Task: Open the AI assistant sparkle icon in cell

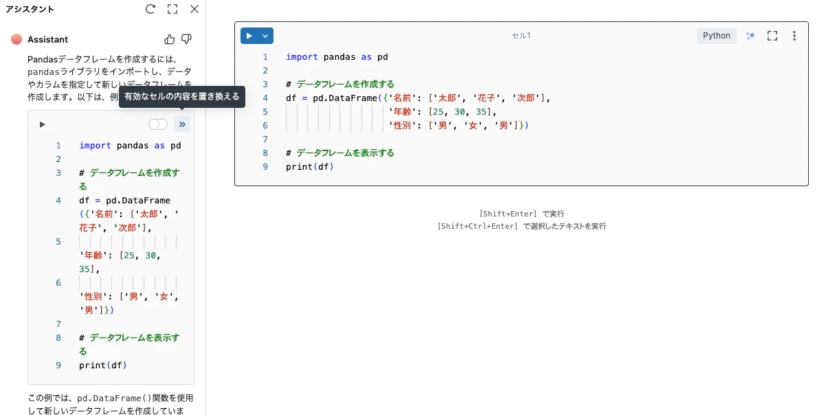Action: tap(750, 36)
